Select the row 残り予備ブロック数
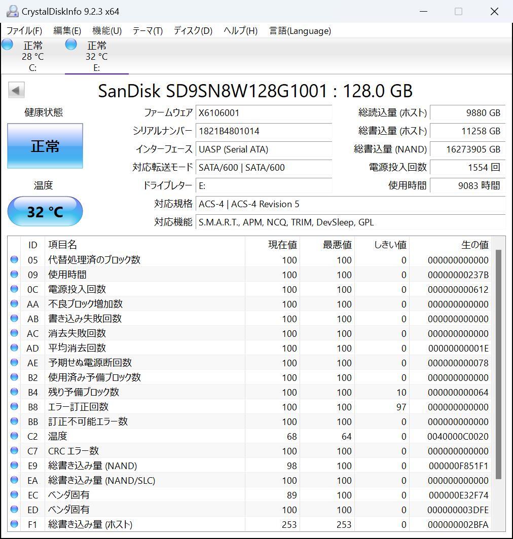 (249, 392)
